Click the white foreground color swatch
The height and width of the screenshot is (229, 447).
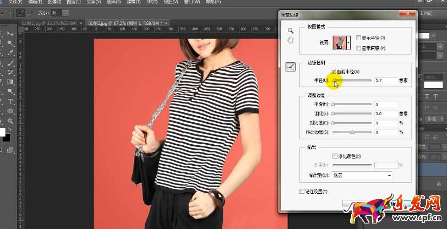point(3,132)
